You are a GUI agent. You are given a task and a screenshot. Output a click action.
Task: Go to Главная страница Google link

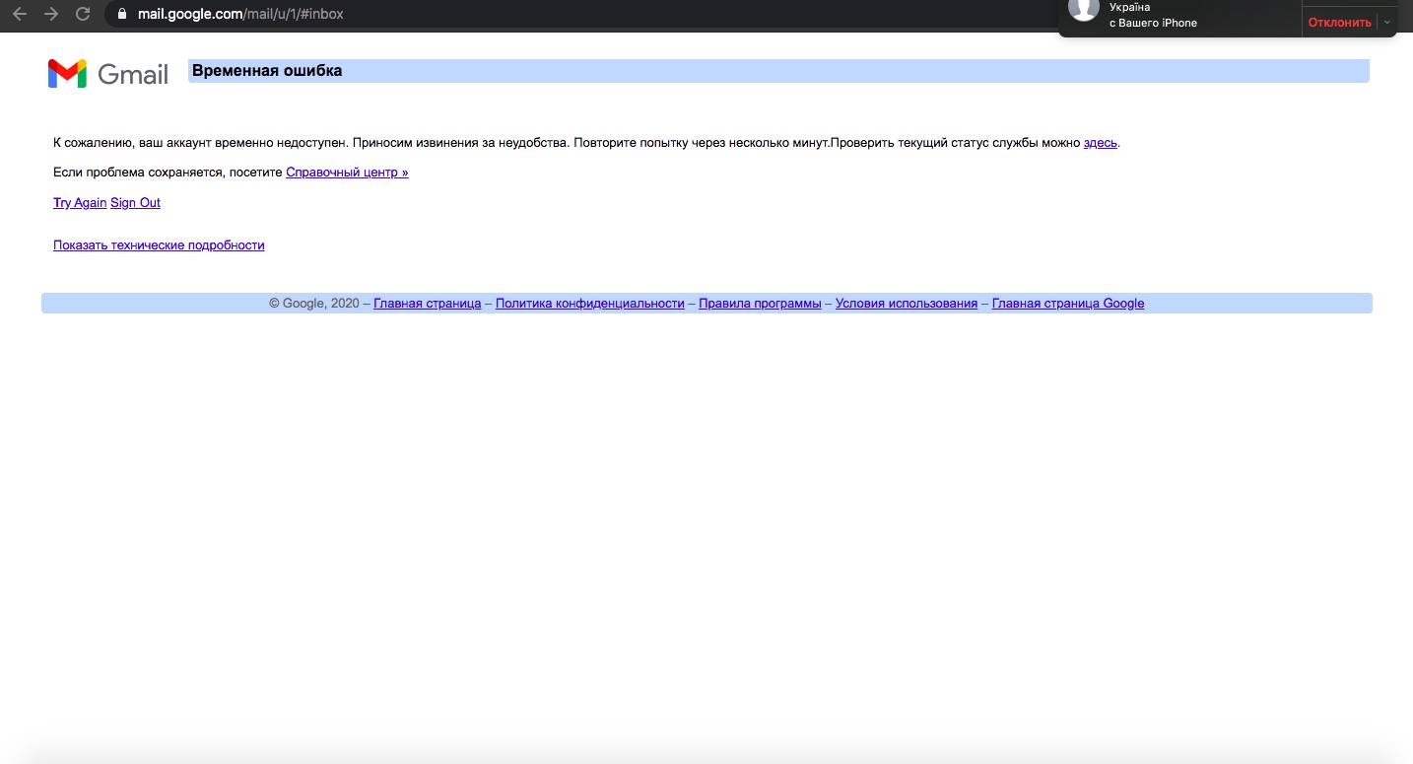pos(1067,304)
